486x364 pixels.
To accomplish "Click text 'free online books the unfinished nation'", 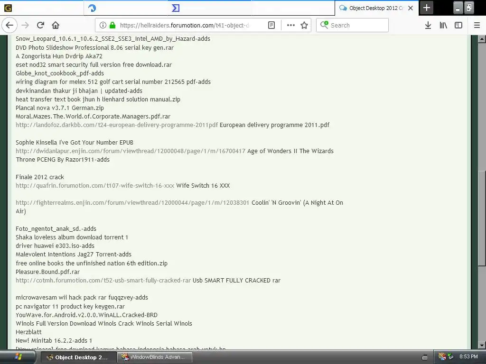I will (70, 264).
